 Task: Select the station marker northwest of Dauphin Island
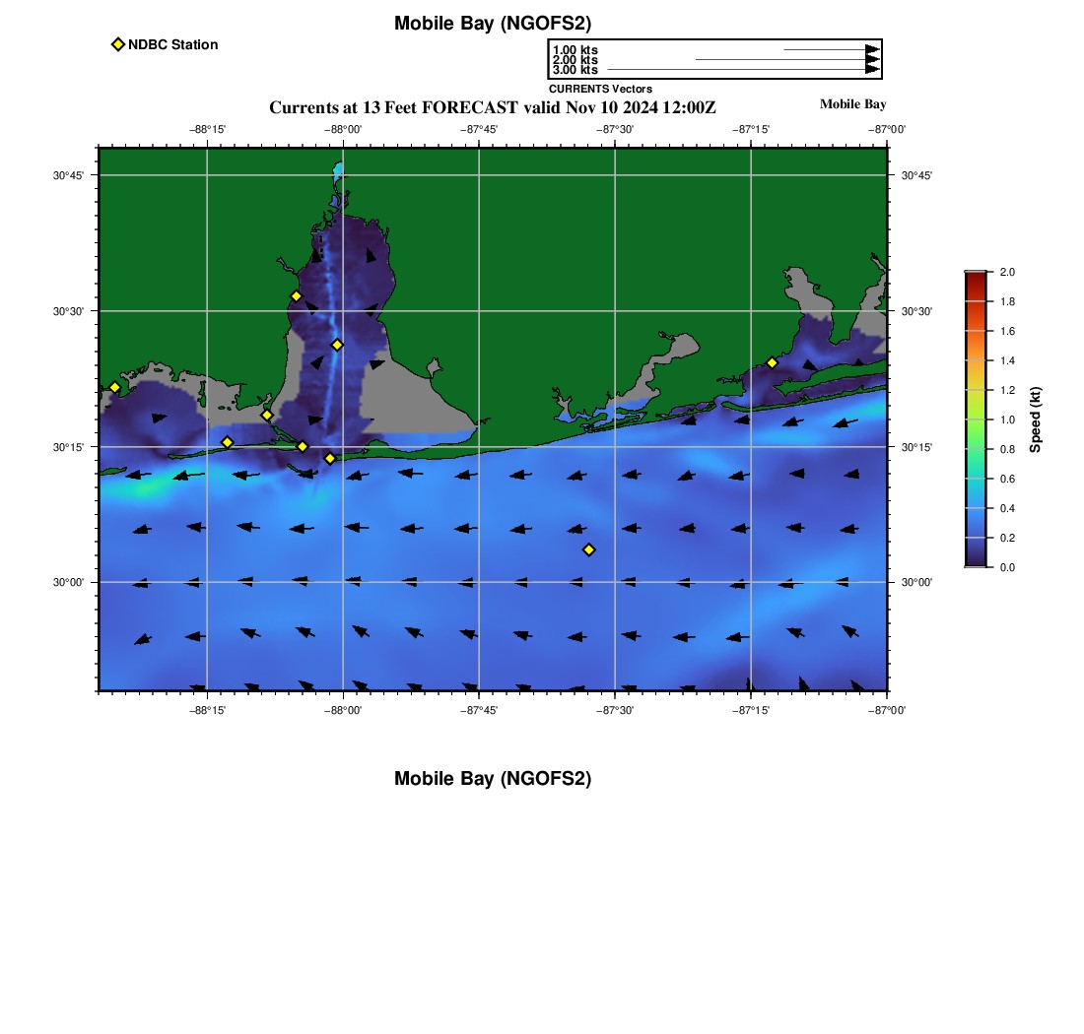(x=266, y=415)
